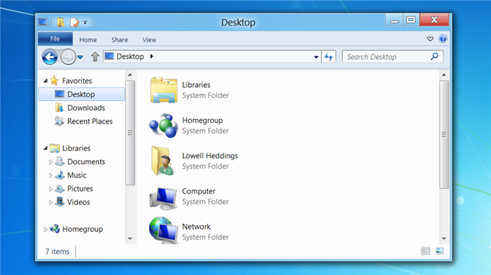Screen dimensions: 491x275
Task: Expand the Videos library node
Action: pyautogui.click(x=51, y=203)
